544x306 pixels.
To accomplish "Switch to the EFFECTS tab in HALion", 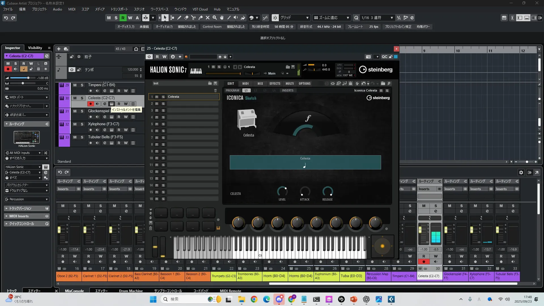I will click(x=275, y=84).
